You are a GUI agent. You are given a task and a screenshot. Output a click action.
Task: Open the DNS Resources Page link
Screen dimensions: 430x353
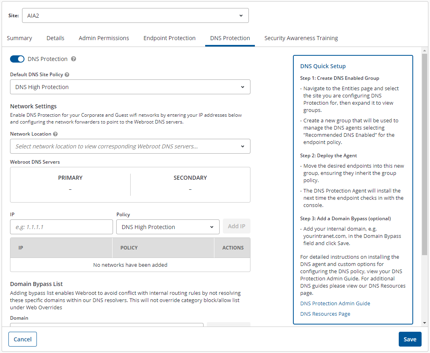(325, 314)
